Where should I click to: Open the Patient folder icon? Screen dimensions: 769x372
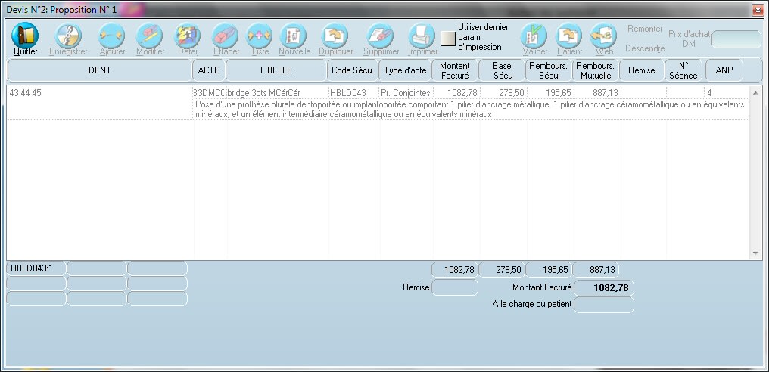(x=569, y=36)
